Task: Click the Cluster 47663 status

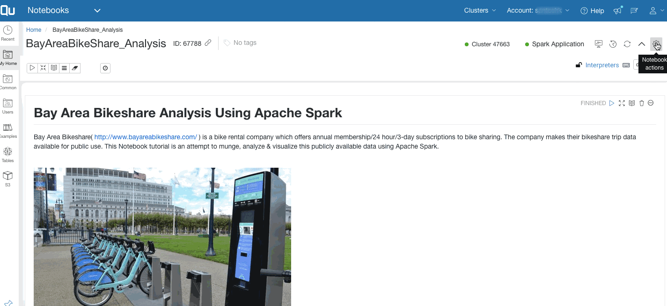Action: 487,44
